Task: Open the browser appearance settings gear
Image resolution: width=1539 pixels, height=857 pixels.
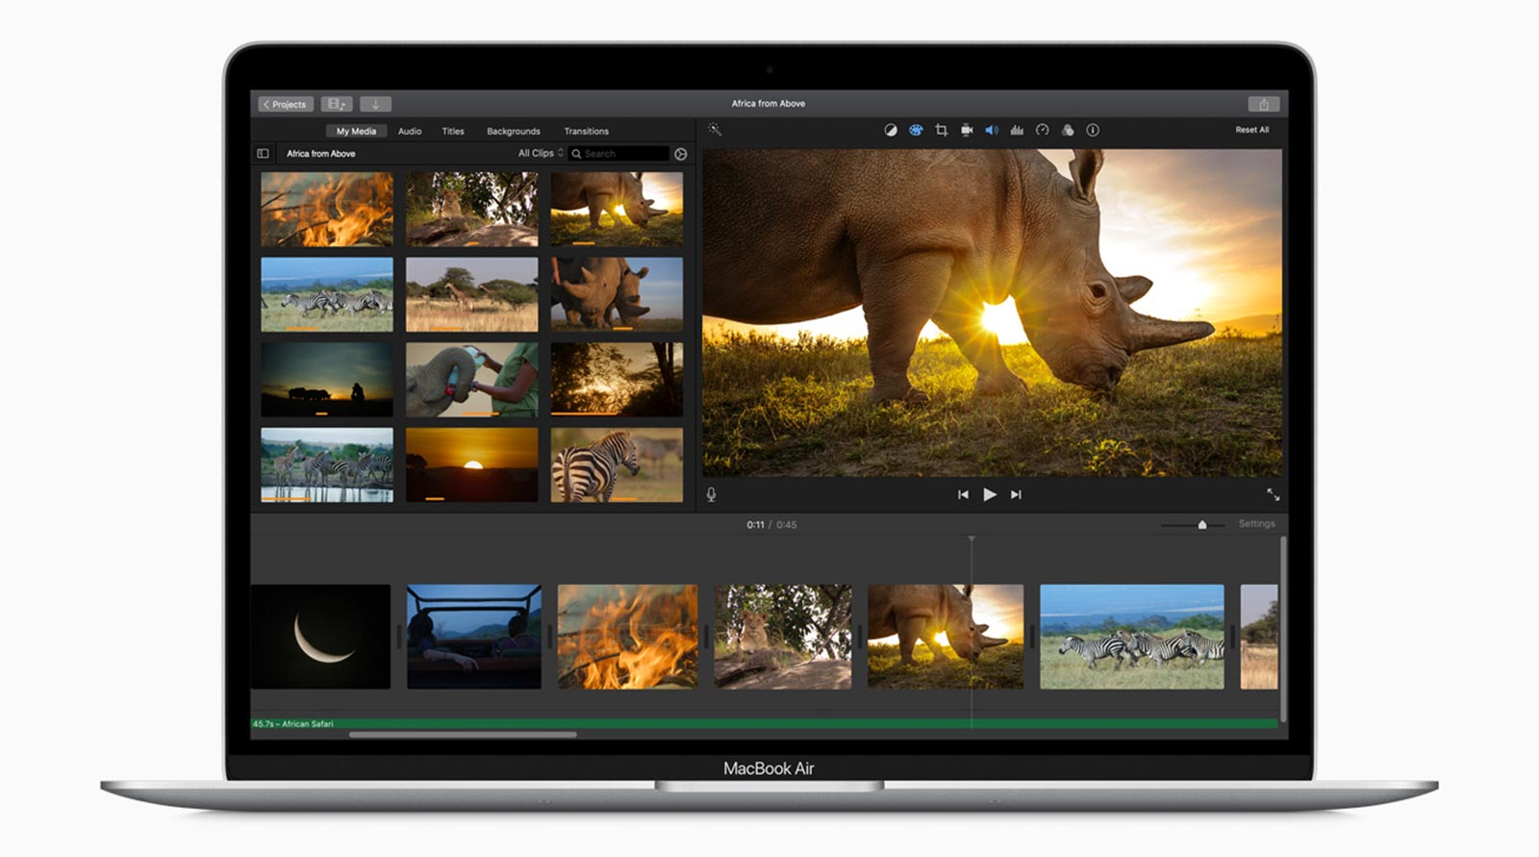Action: coord(681,154)
